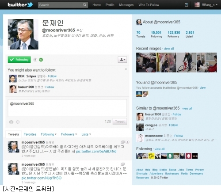Click moonsoonc's avatar in Similar list
This screenshot has height=194, width=221.
pos(140,138)
